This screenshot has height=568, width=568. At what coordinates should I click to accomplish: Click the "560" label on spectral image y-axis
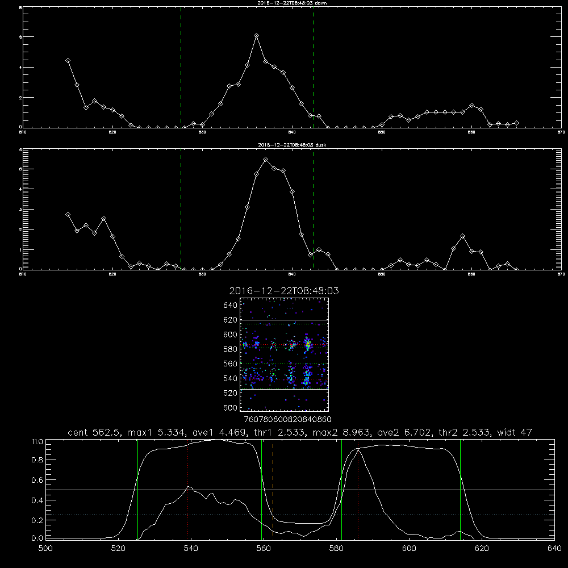[x=231, y=364]
